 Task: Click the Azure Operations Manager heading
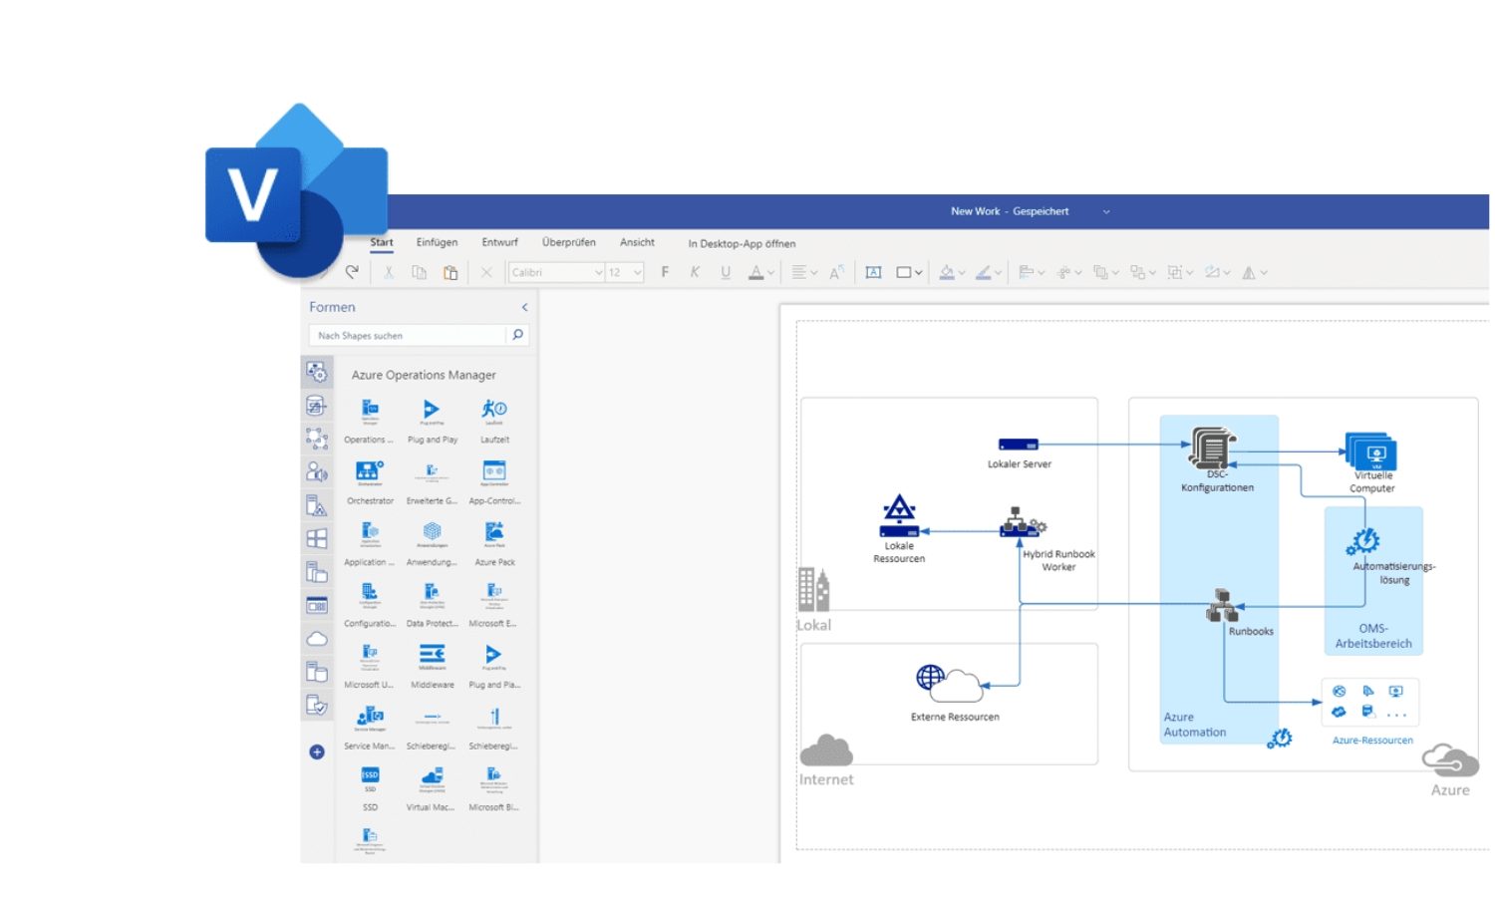tap(424, 375)
